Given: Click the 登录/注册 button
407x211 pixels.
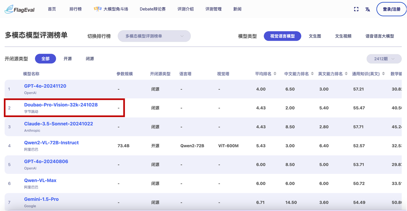Looking at the screenshot, I should (x=391, y=9).
